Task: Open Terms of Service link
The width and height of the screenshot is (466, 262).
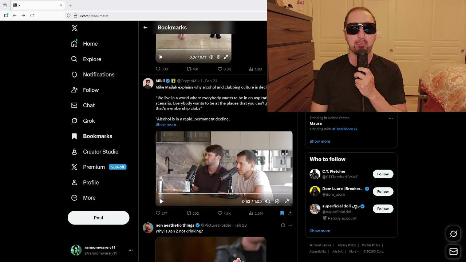Action: [x=320, y=245]
